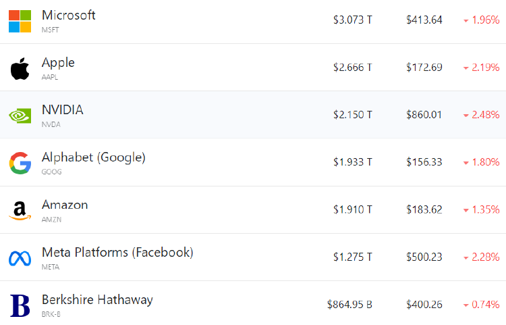Click the Microsoft four-square logo
Image resolution: width=506 pixels, height=325 pixels.
(x=20, y=22)
